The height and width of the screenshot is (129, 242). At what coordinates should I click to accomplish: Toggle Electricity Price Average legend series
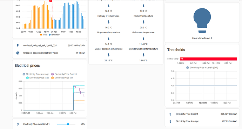coord(36,74)
